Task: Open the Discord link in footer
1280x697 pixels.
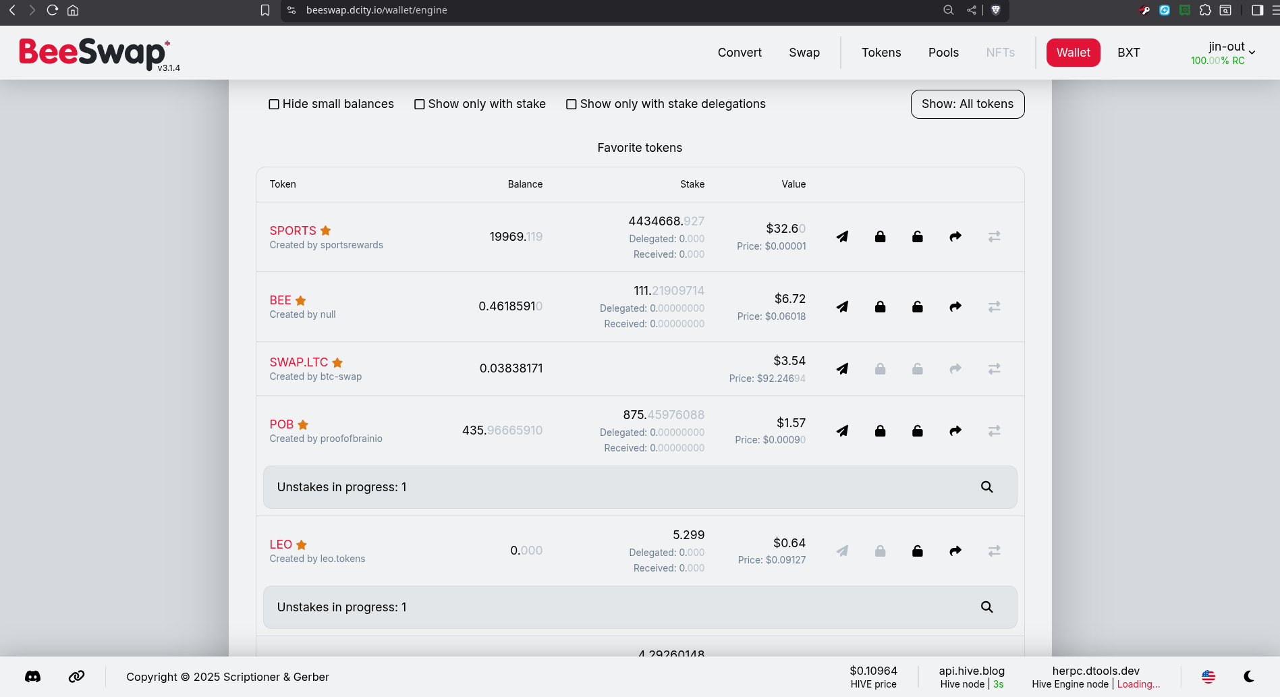Action: point(32,677)
